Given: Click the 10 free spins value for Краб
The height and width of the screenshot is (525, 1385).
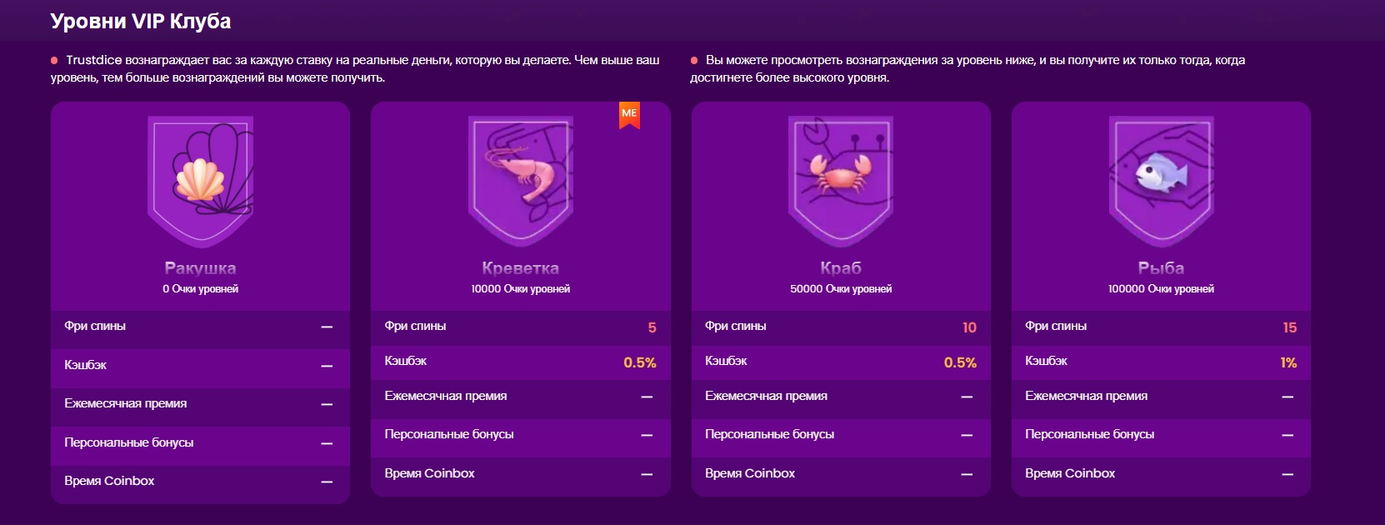Looking at the screenshot, I should (969, 327).
